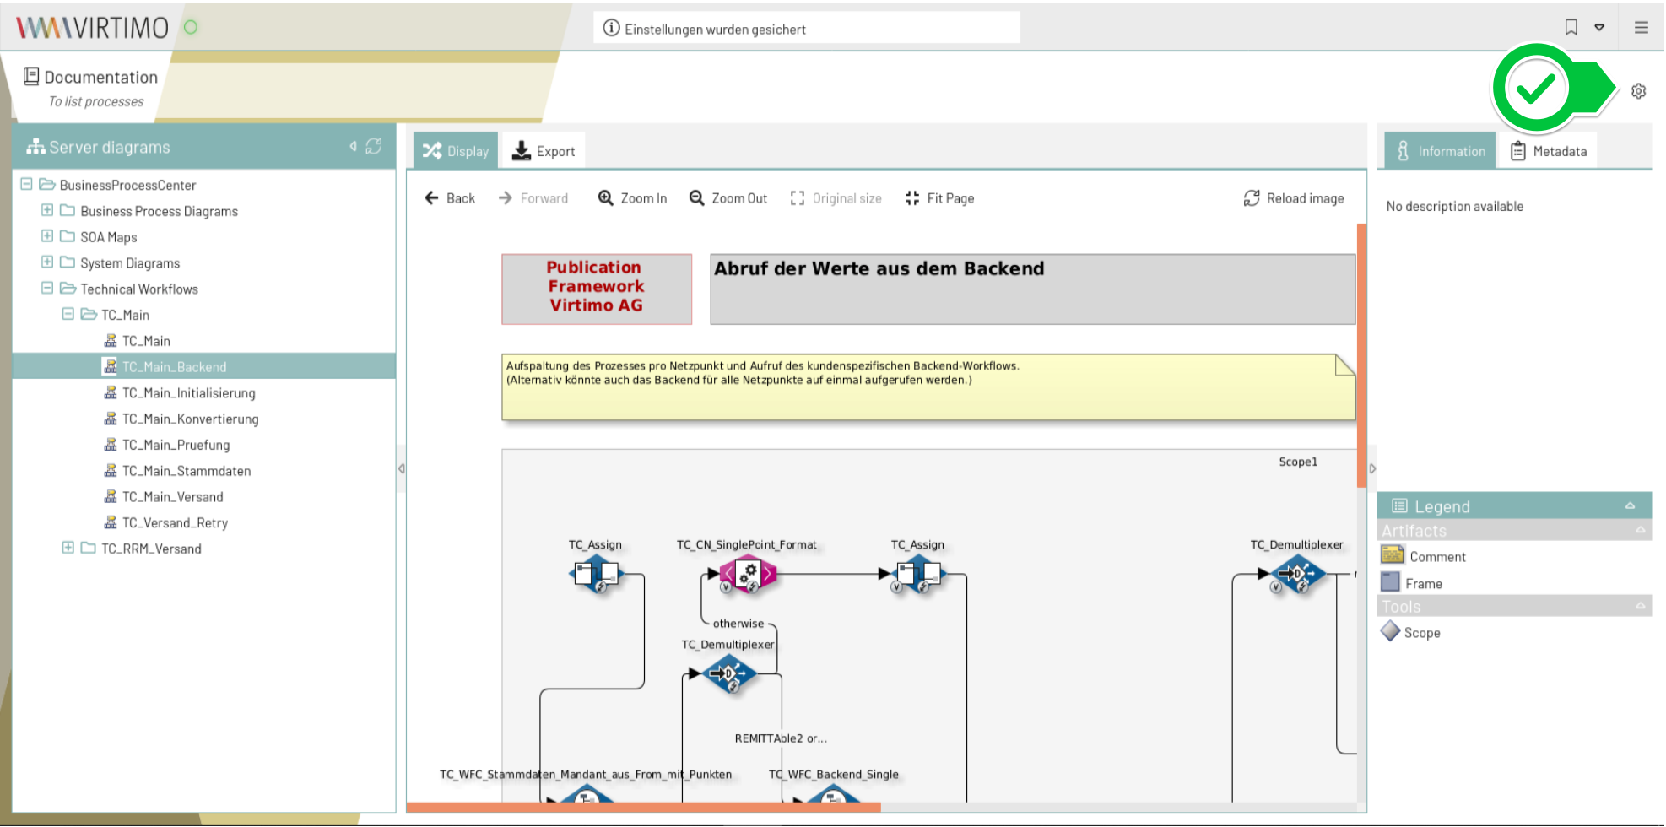Click the Fit Page icon
Screen dimensions: 1666x827
click(912, 197)
